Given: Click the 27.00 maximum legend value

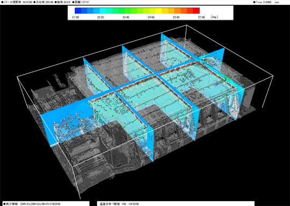Looking at the screenshot, I should pos(201,17).
